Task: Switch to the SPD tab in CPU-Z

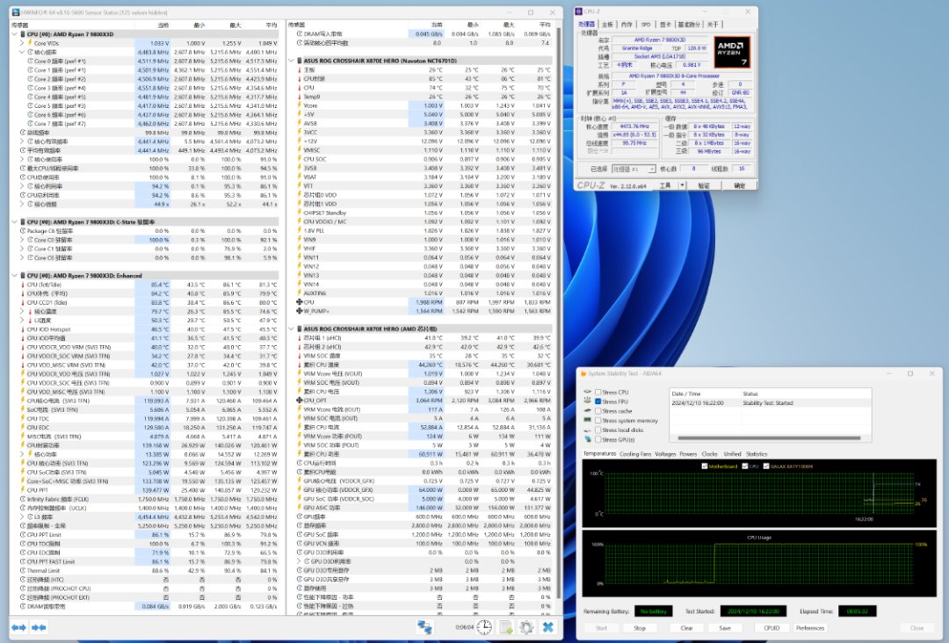Action: coord(646,25)
